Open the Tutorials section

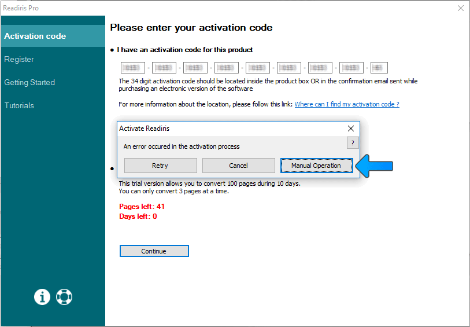pyautogui.click(x=19, y=105)
